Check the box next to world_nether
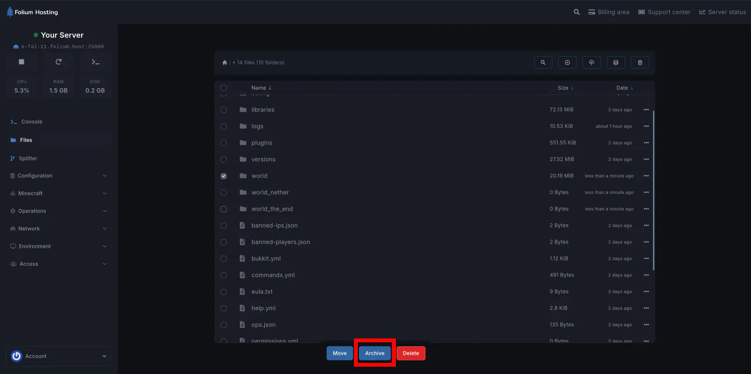 (223, 192)
